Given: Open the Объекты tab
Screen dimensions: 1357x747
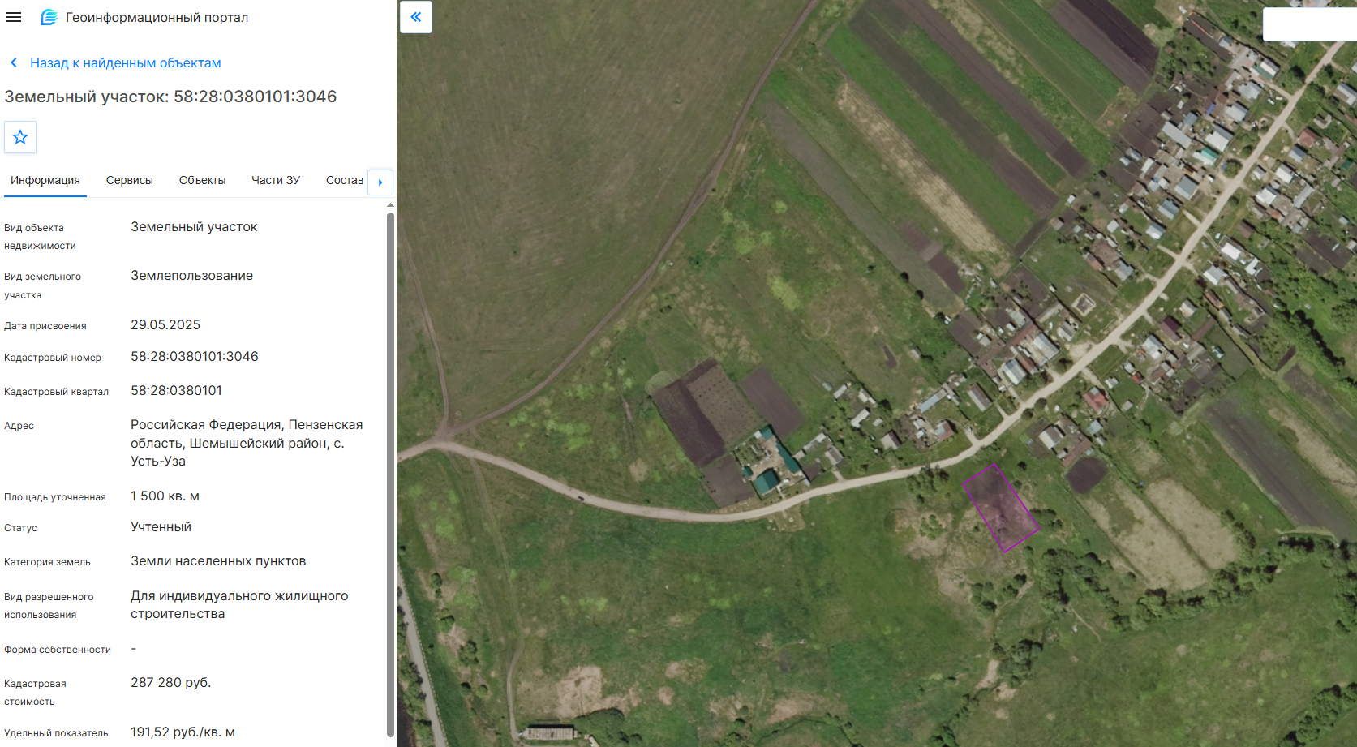Looking at the screenshot, I should (202, 180).
